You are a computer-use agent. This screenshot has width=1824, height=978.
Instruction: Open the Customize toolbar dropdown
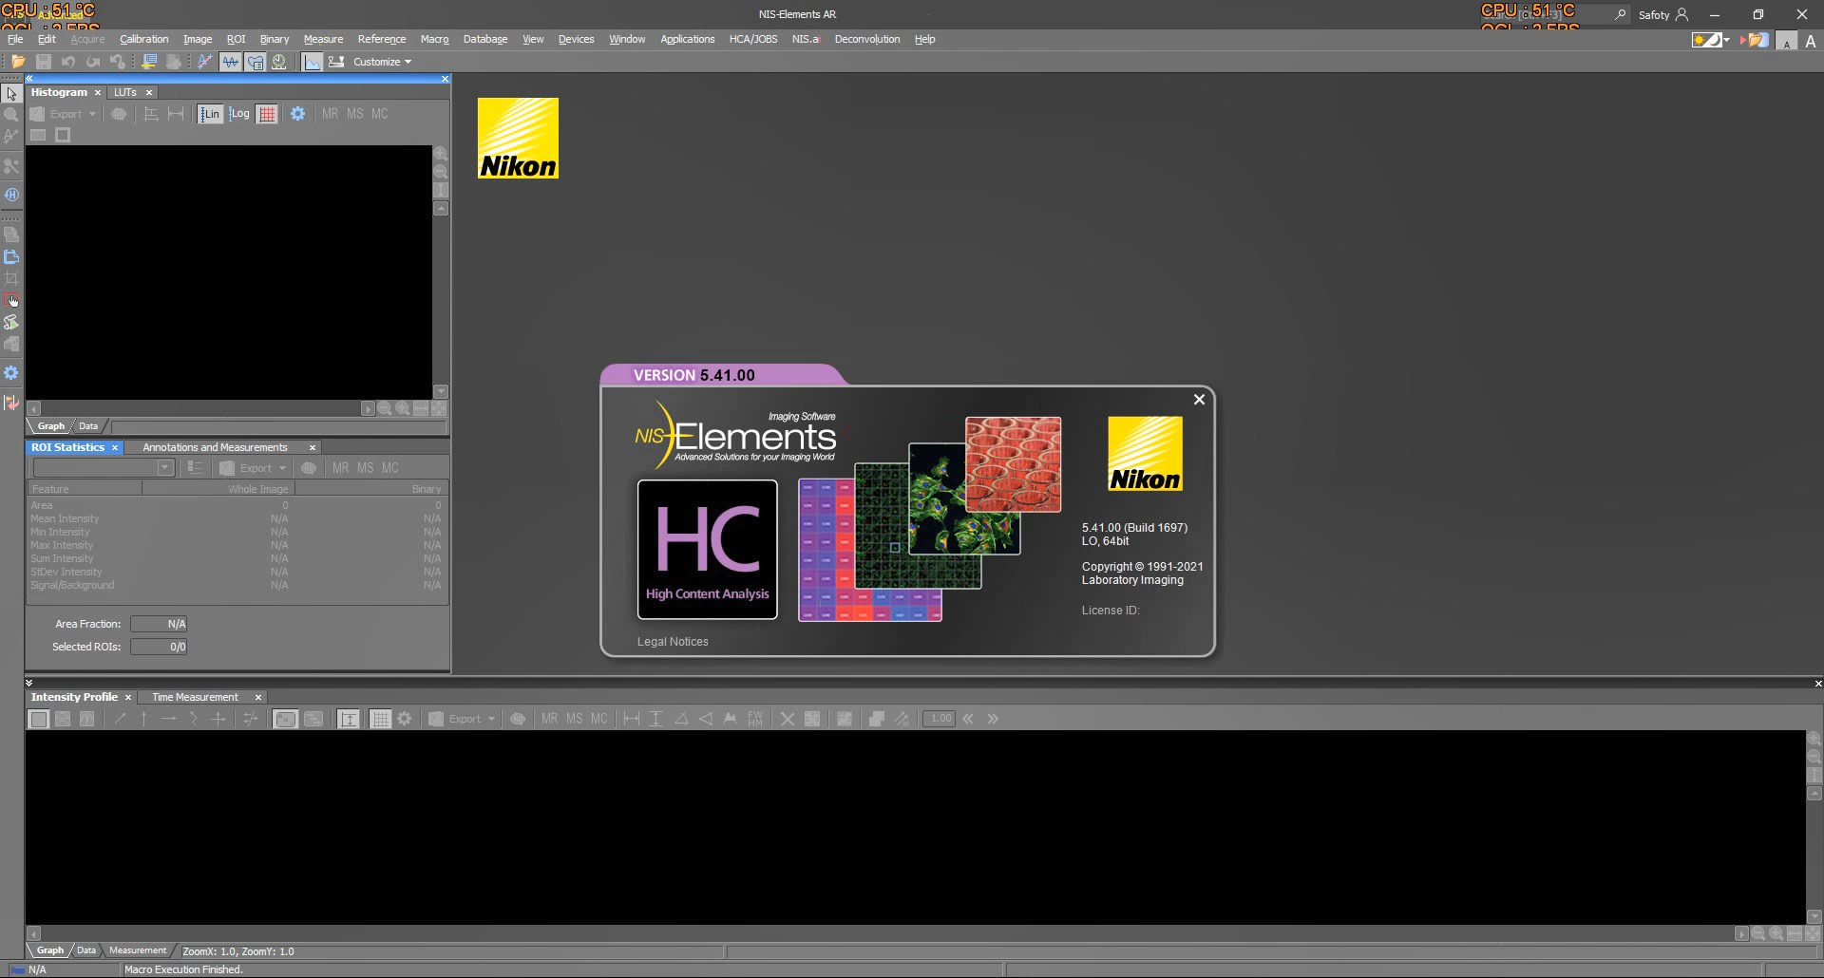383,62
